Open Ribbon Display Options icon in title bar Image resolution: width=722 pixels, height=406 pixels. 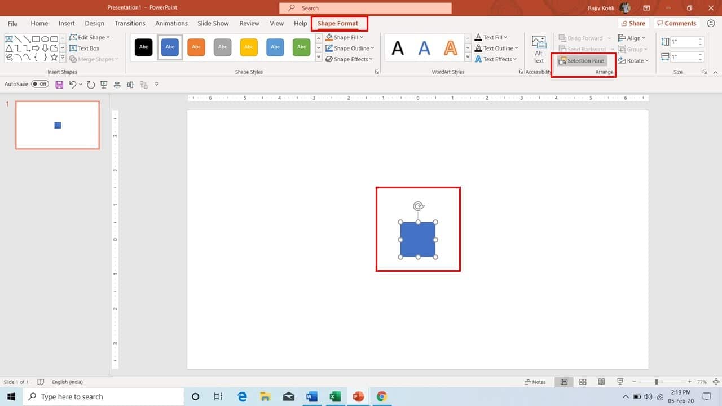click(646, 8)
